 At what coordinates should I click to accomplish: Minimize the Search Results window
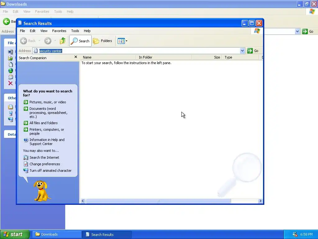pos(245,23)
